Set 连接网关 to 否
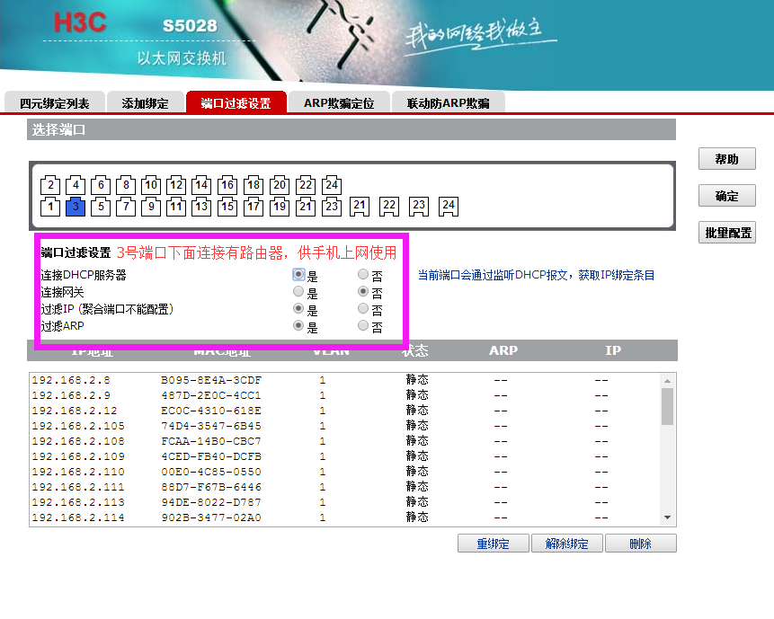 pyautogui.click(x=363, y=291)
